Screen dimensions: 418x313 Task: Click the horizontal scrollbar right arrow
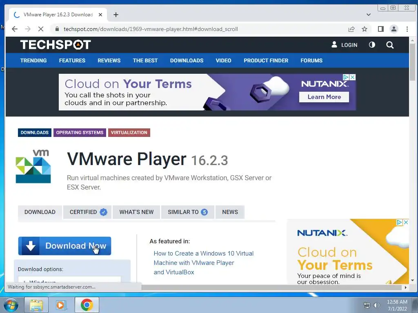[405, 287]
